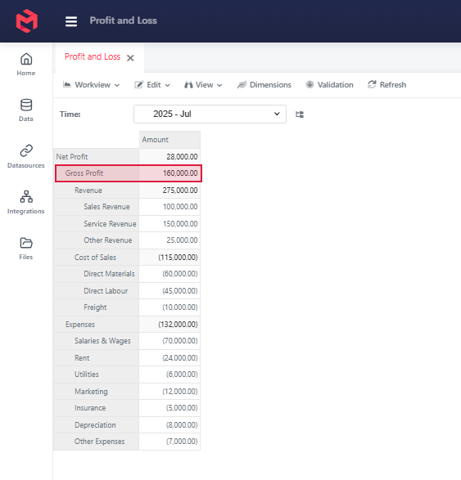Viewport: 461px width, 480px height.
Task: Select the Salaries & Wages row label
Action: (x=97, y=341)
